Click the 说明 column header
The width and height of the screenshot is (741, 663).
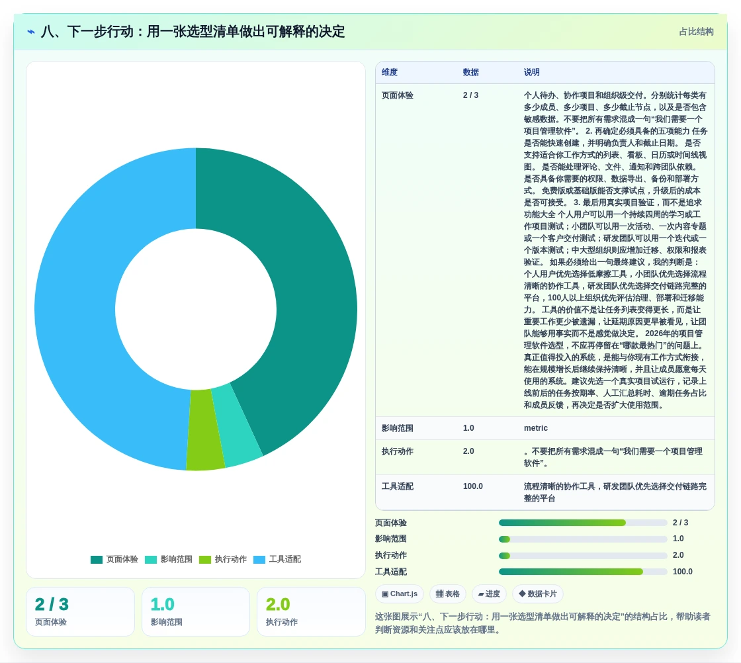[532, 72]
